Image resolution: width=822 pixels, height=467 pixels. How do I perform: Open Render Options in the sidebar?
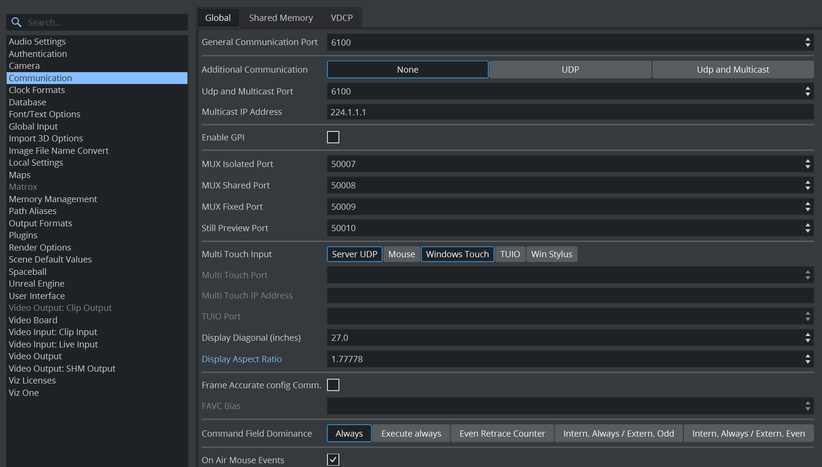click(40, 248)
